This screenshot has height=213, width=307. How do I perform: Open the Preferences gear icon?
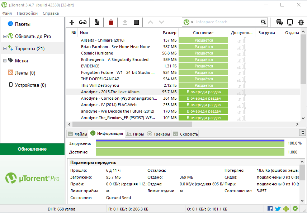click(x=301, y=22)
